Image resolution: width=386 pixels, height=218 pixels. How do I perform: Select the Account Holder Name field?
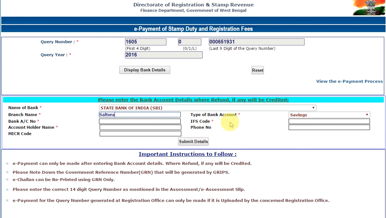tap(140, 127)
